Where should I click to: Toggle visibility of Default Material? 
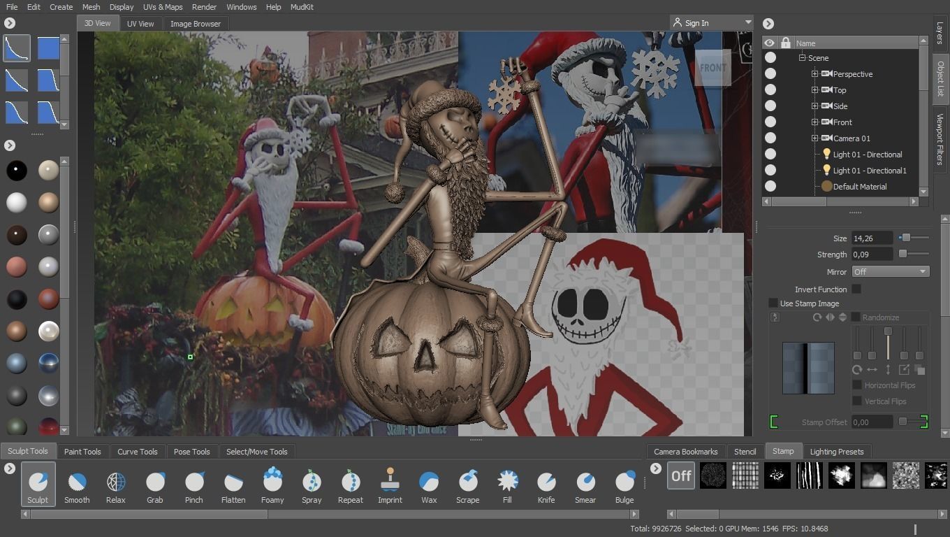pyautogui.click(x=770, y=186)
